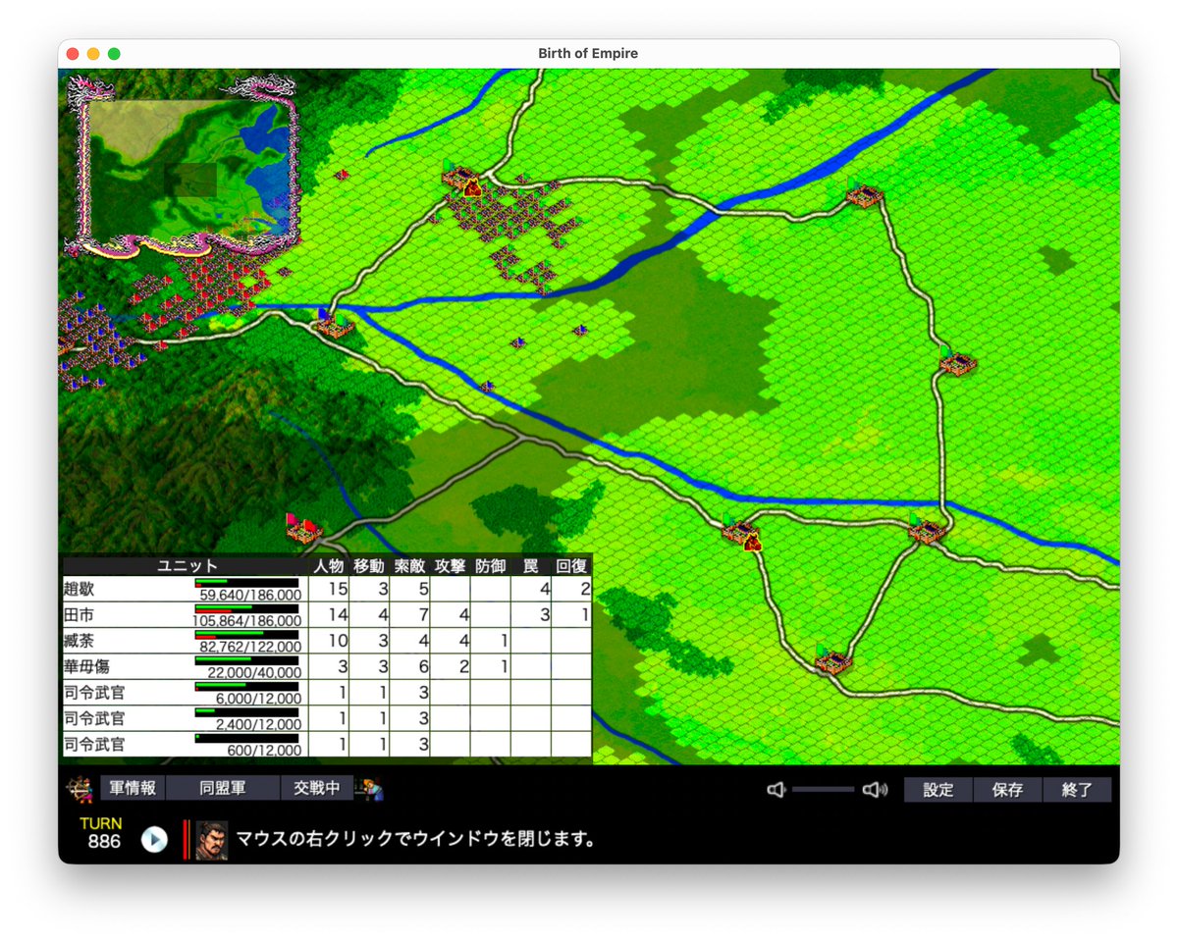Open the 軍情報 tab
The width and height of the screenshot is (1178, 941).
[133, 788]
